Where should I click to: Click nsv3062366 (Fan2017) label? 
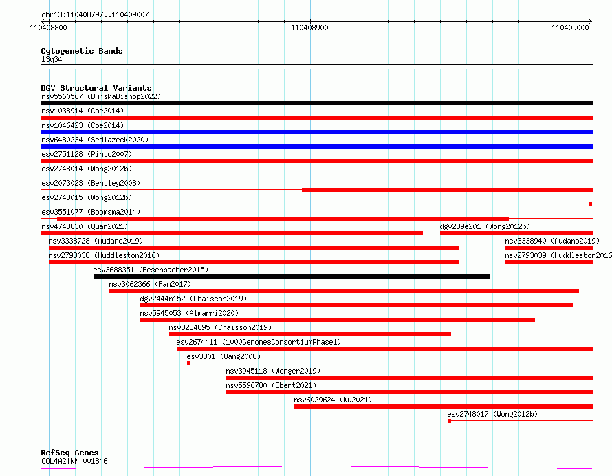point(150,284)
